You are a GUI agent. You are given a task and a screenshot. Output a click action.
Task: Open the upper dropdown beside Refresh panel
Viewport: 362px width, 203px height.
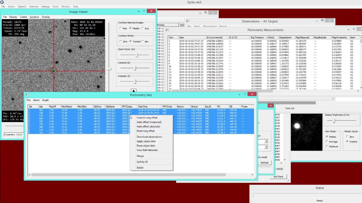pyautogui.click(x=266, y=141)
